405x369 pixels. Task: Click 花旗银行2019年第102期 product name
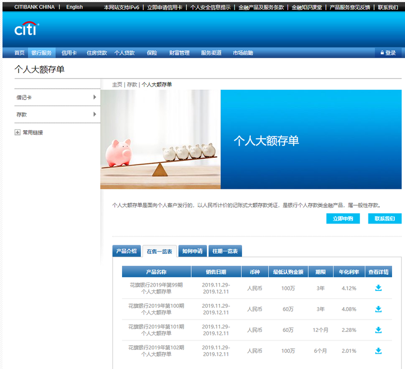coord(156,350)
